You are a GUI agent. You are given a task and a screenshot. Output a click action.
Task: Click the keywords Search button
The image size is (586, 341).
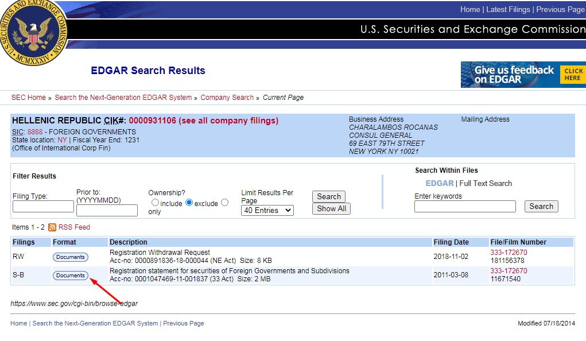coord(541,207)
